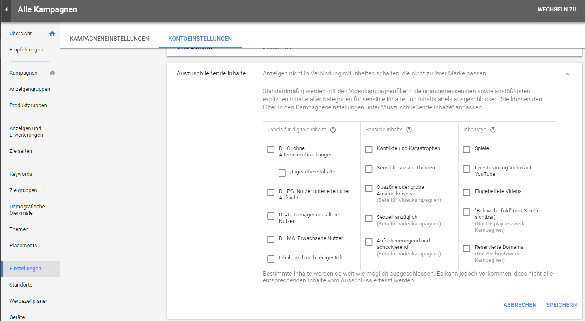The height and width of the screenshot is (321, 585).
Task: Check DL-MA: Erwachsene Nutzer
Action: coord(271,240)
